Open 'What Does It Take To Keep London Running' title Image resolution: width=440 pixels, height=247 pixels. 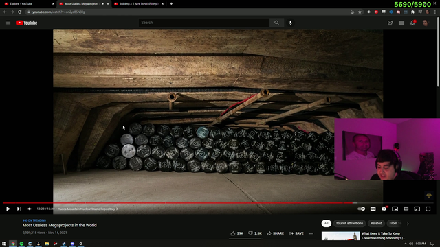(383, 236)
